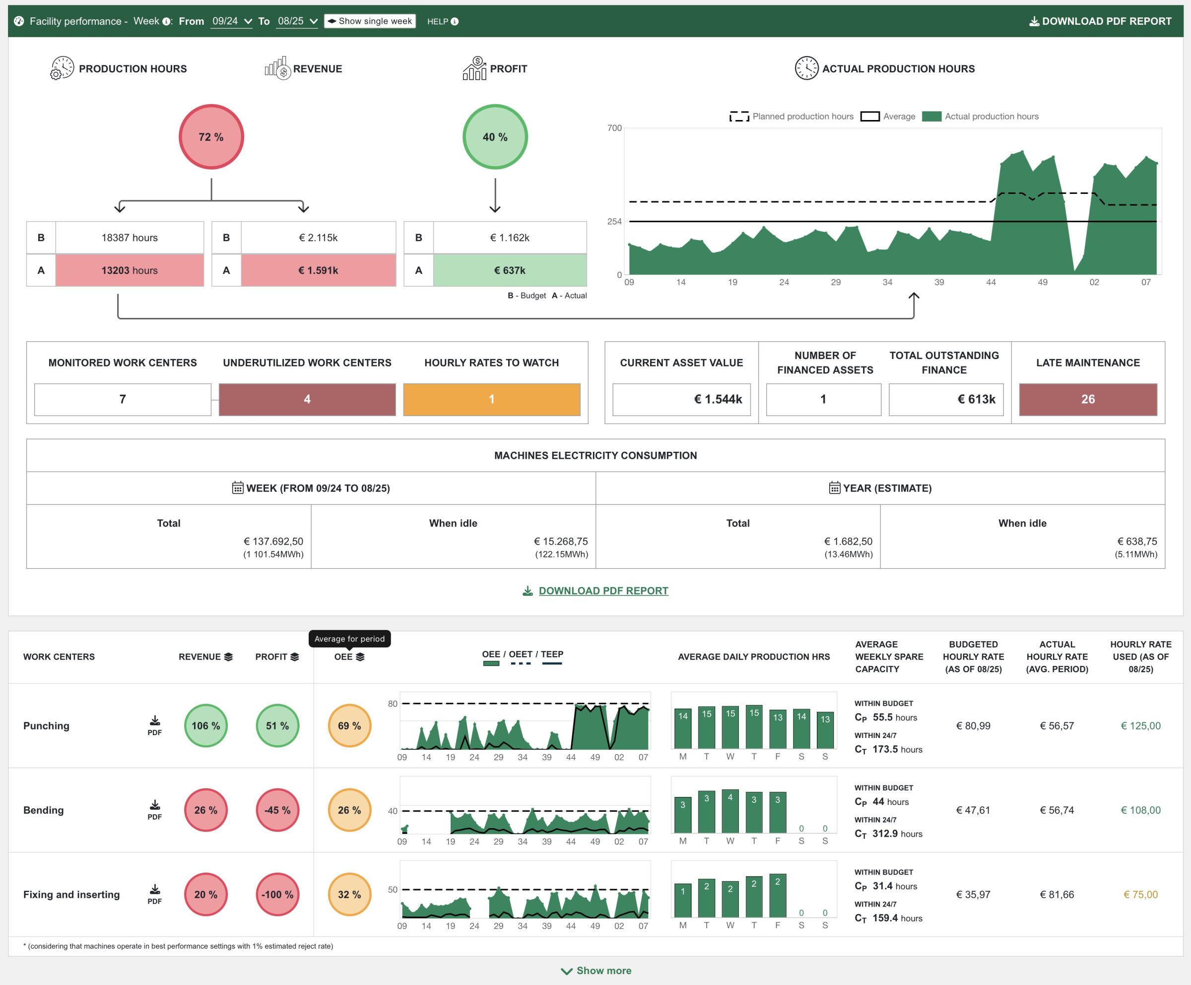Expand Show more work centers

tap(596, 970)
